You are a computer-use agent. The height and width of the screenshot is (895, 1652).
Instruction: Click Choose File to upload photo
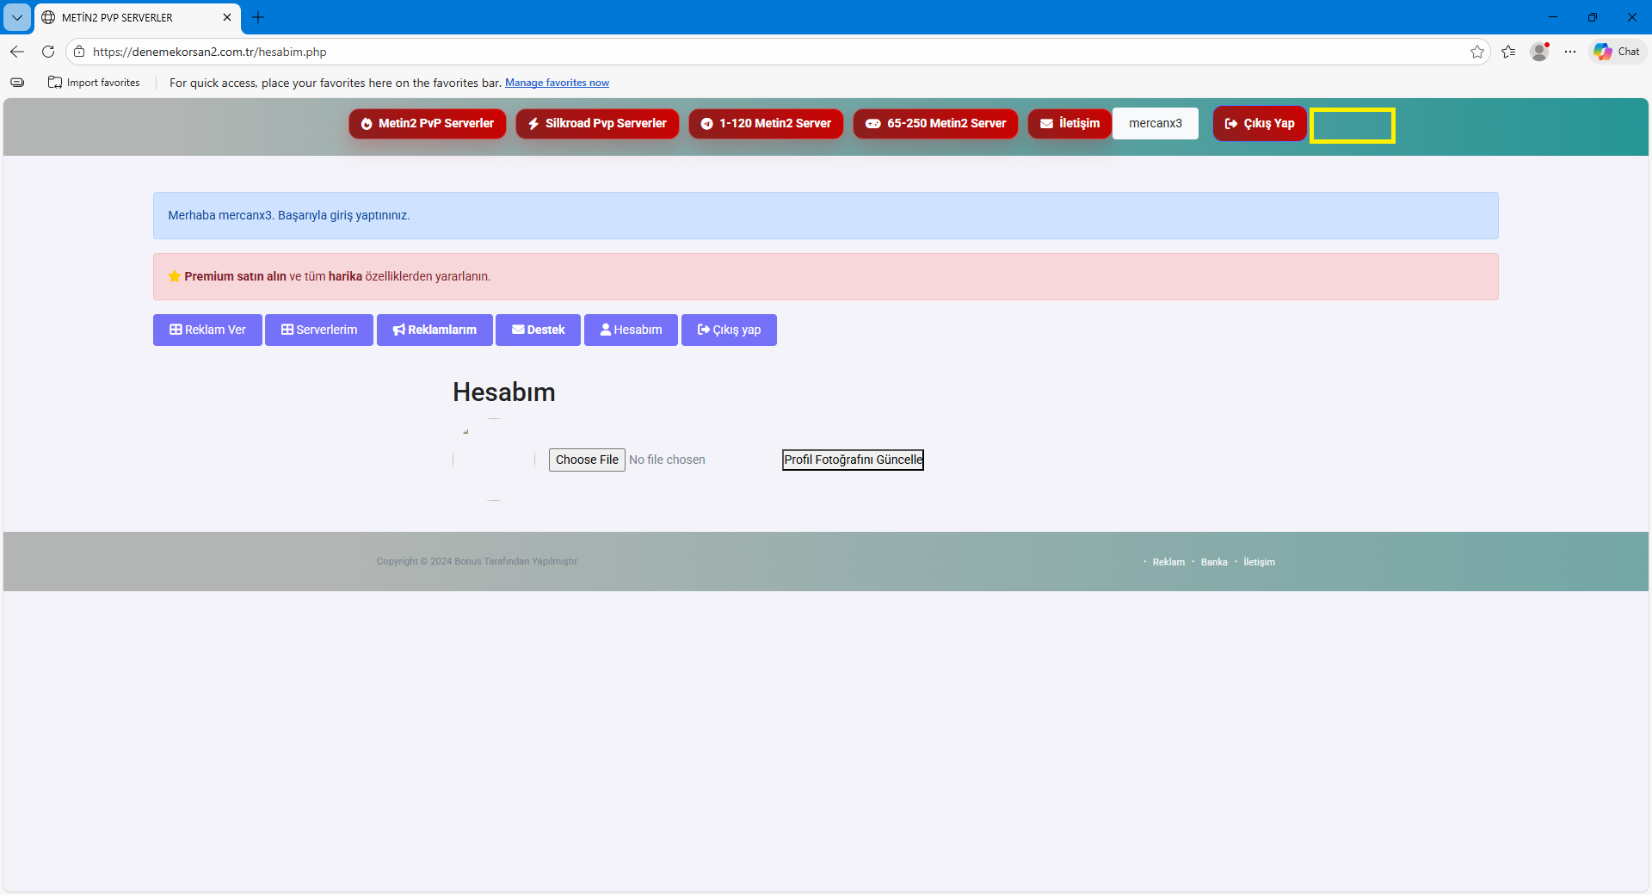[x=587, y=460]
